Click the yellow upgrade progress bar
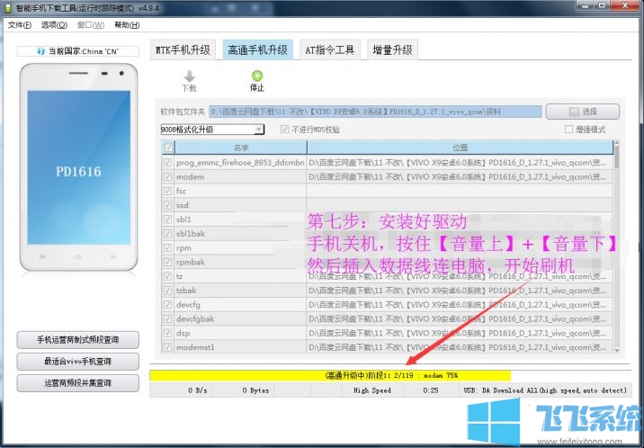The width and height of the screenshot is (644, 448). [330, 375]
